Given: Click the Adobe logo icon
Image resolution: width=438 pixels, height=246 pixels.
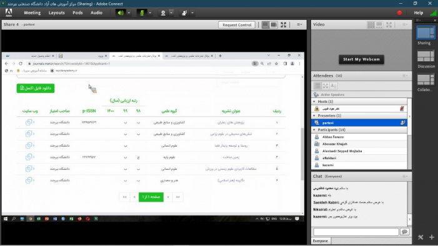Looking at the screenshot, I should pos(9,12).
